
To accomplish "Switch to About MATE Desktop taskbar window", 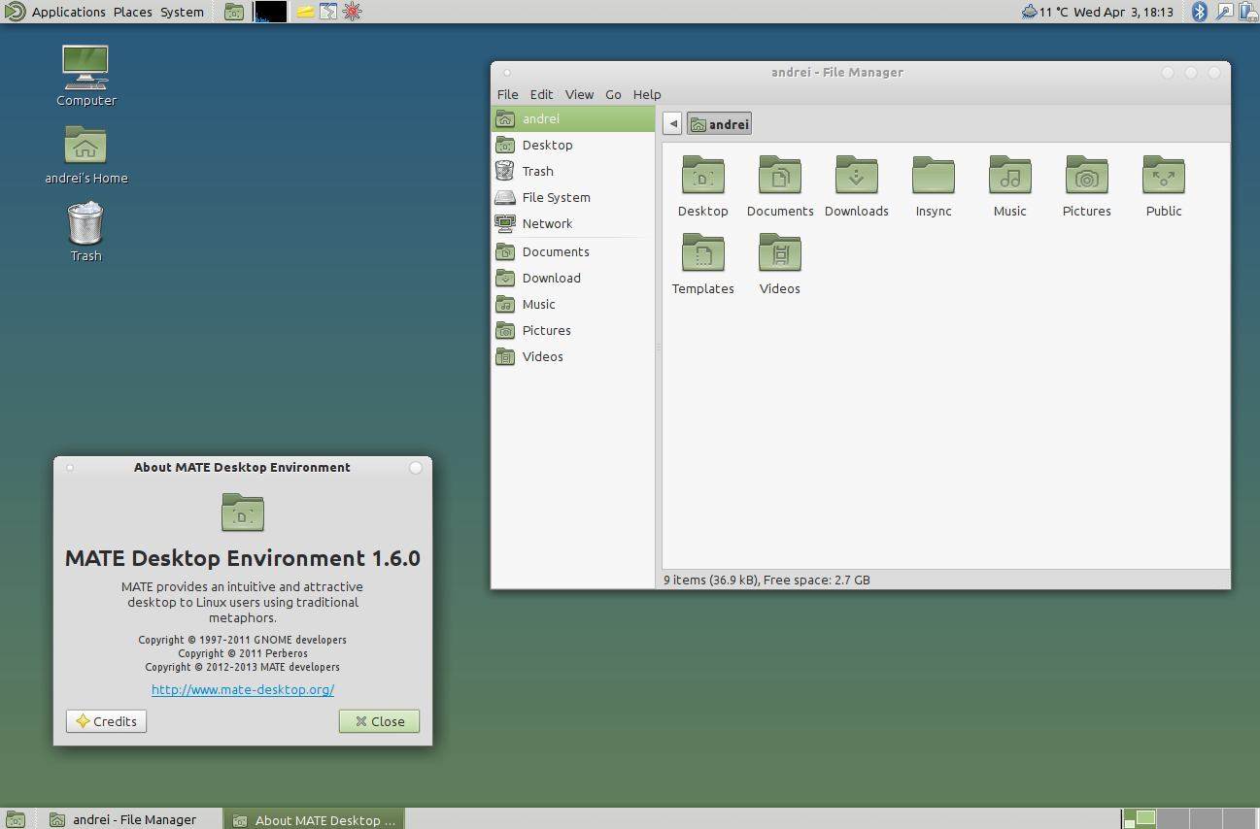I will tap(314, 819).
